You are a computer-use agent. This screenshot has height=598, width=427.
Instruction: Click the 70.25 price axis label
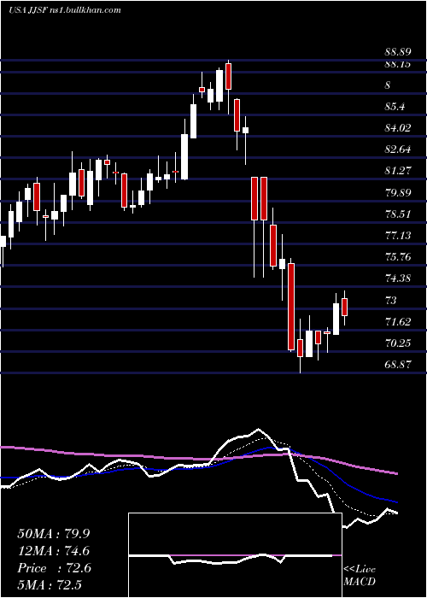point(397,343)
